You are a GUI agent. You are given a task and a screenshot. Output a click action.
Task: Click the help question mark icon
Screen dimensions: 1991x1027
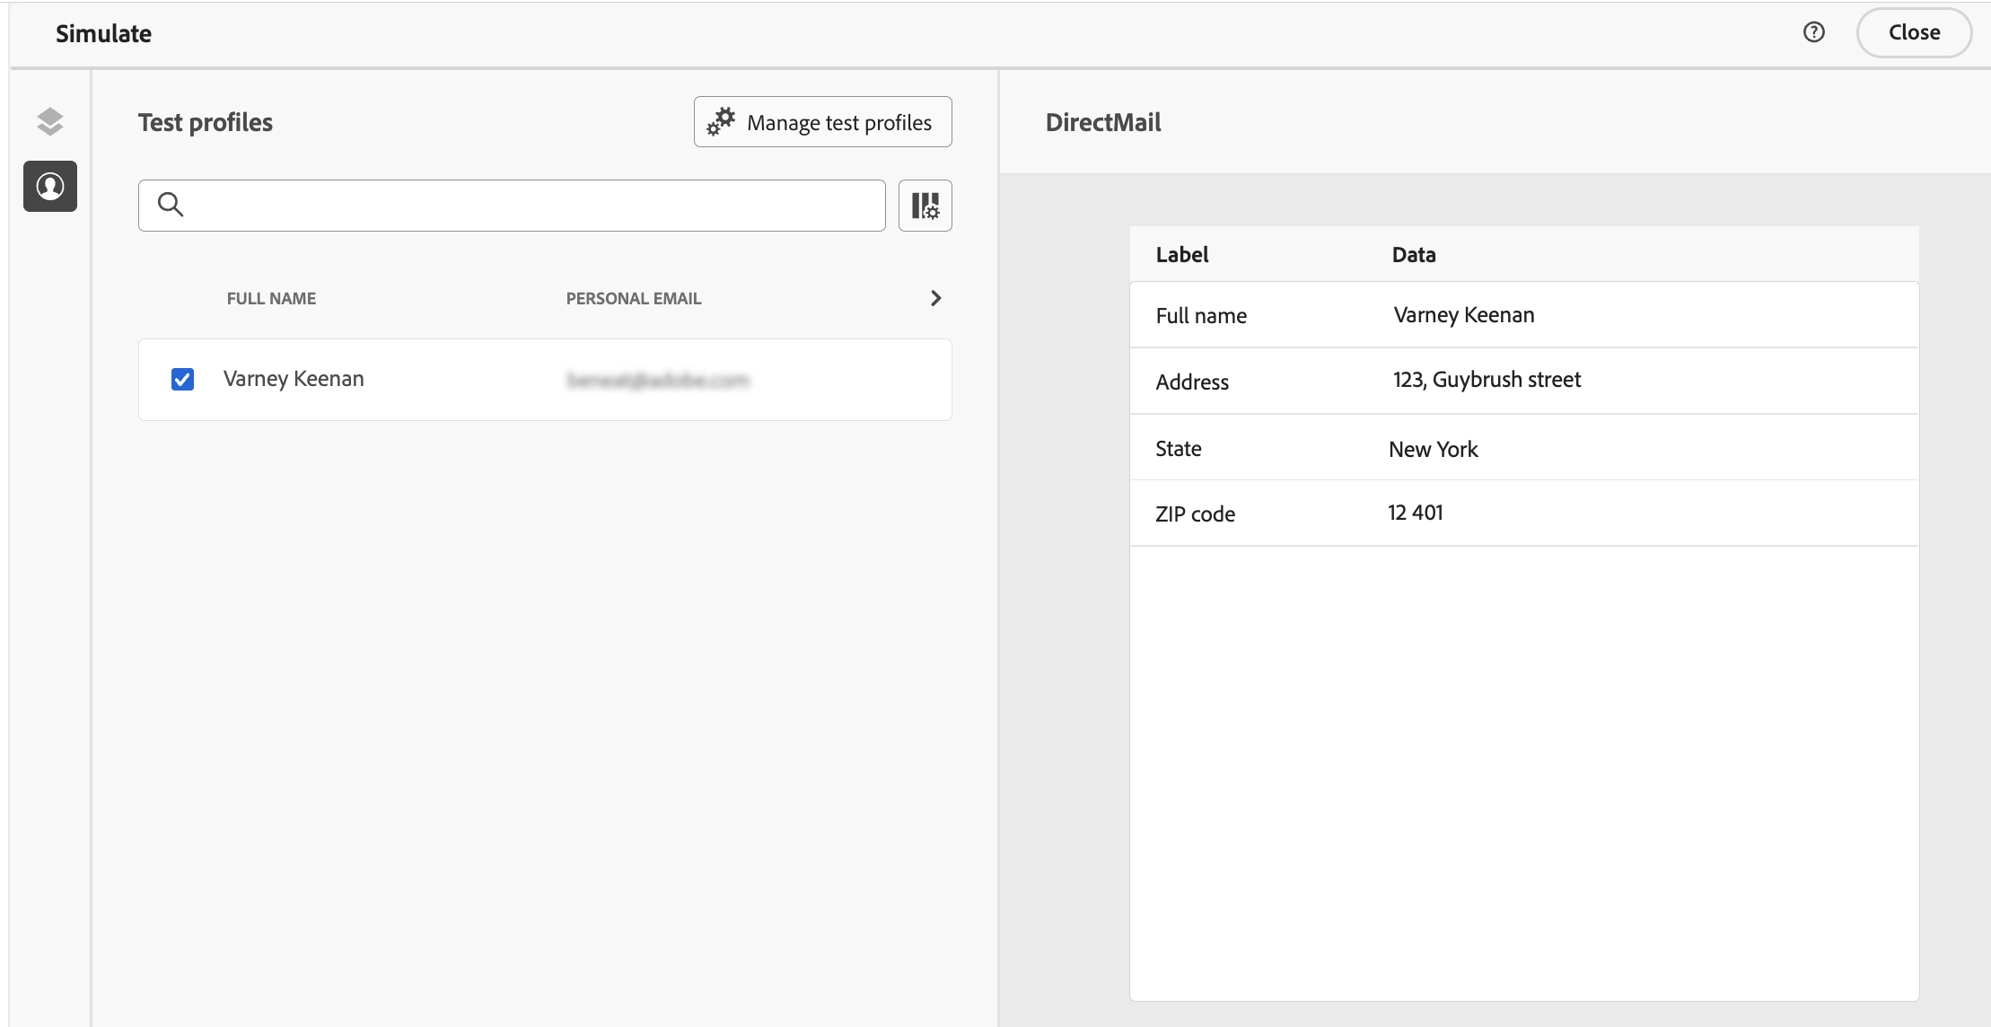(x=1813, y=32)
